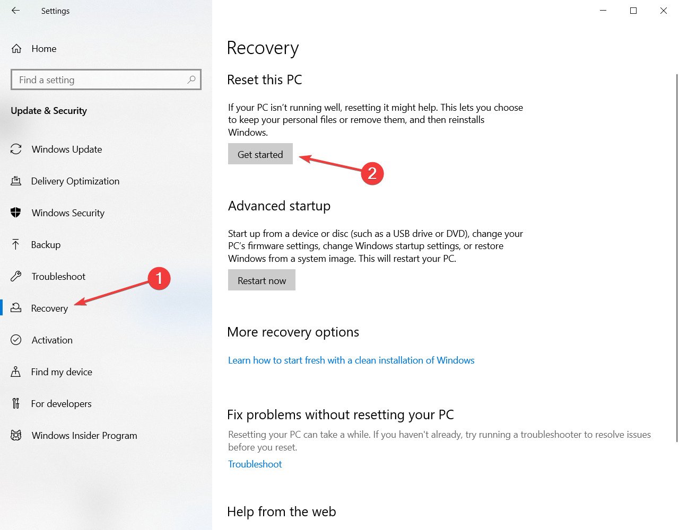The height and width of the screenshot is (530, 679).
Task: Click the Windows Security shield icon
Action: (16, 213)
